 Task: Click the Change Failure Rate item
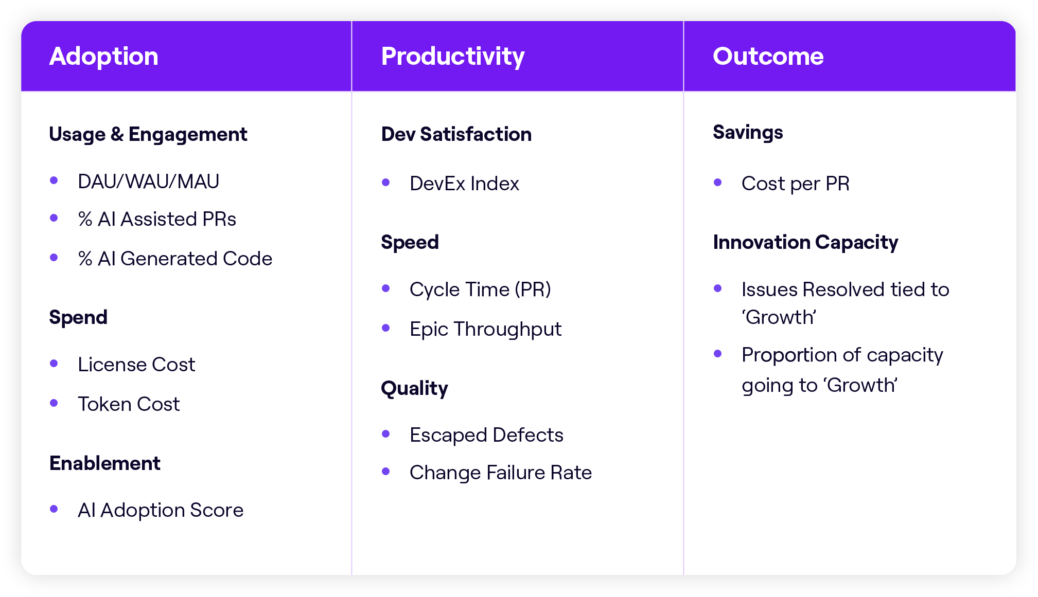tap(500, 473)
